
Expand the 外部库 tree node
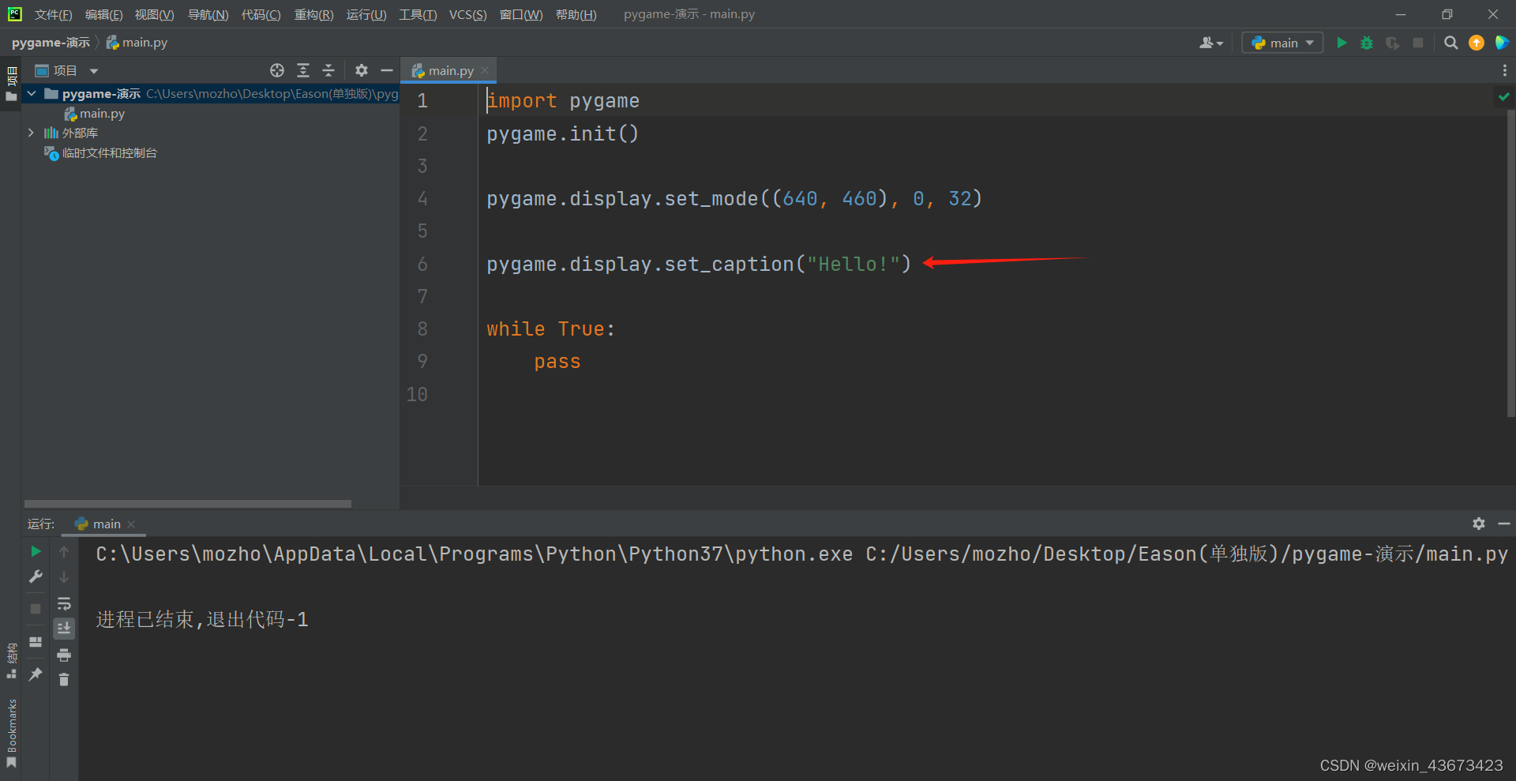(x=31, y=133)
